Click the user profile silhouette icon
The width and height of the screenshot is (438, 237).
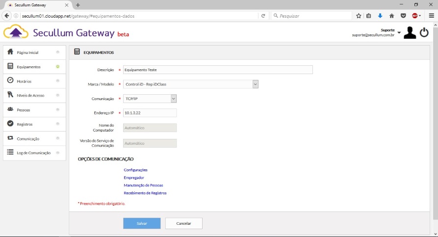(410, 33)
